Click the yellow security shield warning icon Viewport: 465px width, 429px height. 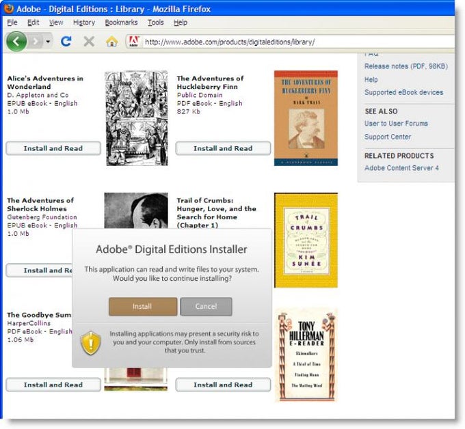[91, 343]
